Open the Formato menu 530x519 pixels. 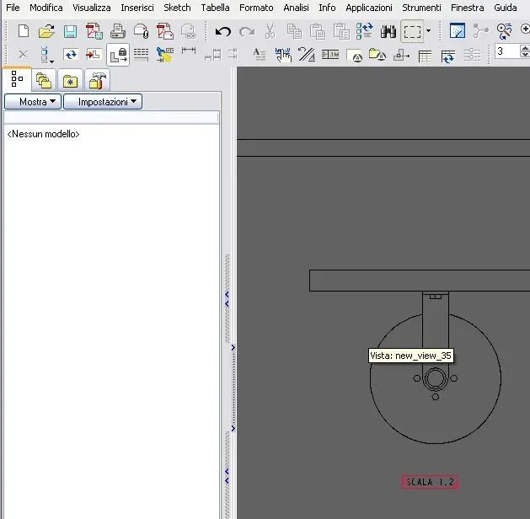tap(256, 8)
